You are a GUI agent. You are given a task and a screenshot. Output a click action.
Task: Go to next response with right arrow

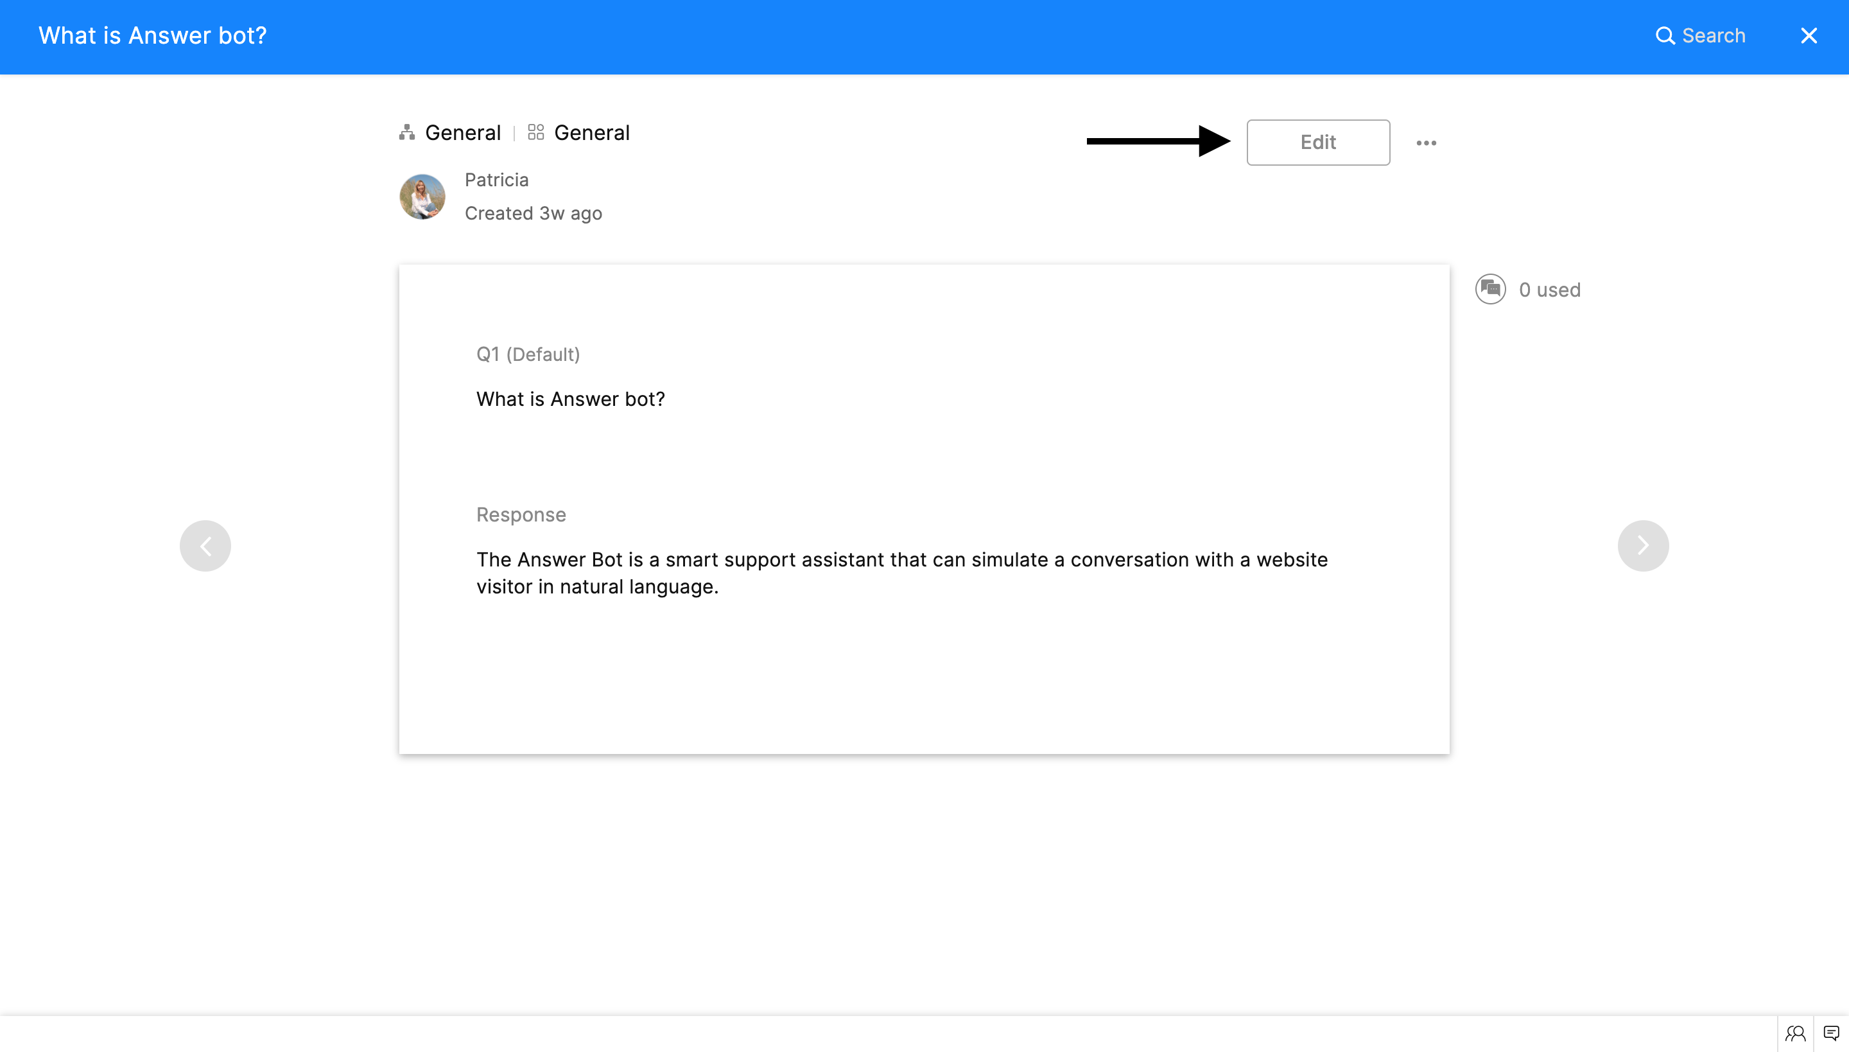click(1642, 545)
